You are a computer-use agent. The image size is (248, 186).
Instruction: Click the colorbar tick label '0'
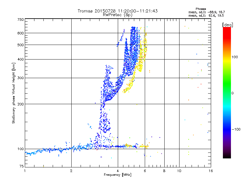(232, 93)
